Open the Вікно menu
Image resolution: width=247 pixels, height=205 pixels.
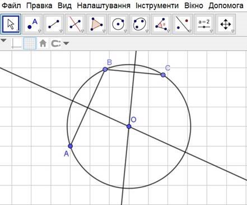[194, 6]
